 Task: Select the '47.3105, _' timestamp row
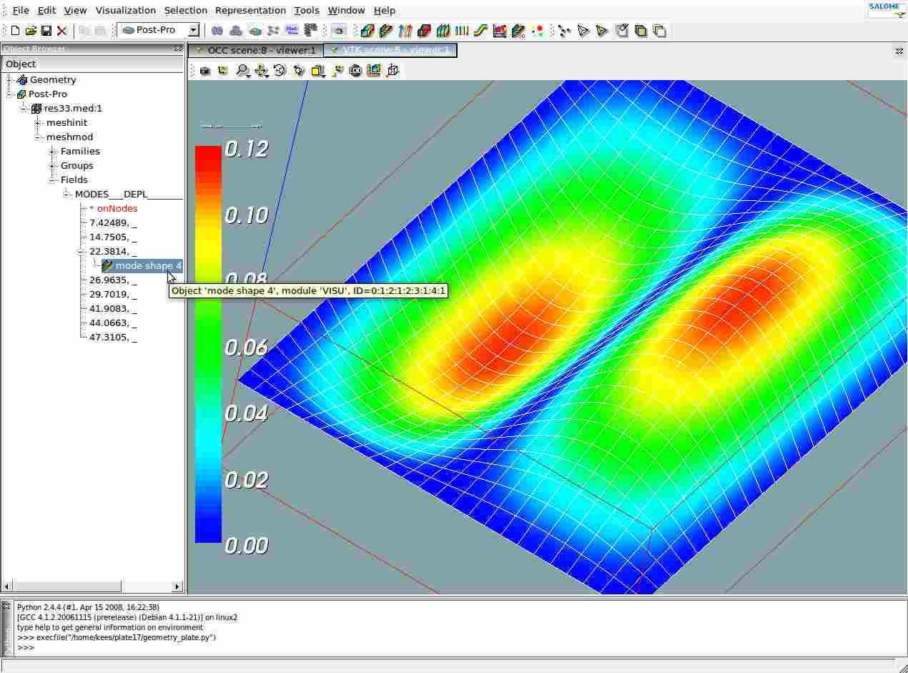click(x=113, y=337)
